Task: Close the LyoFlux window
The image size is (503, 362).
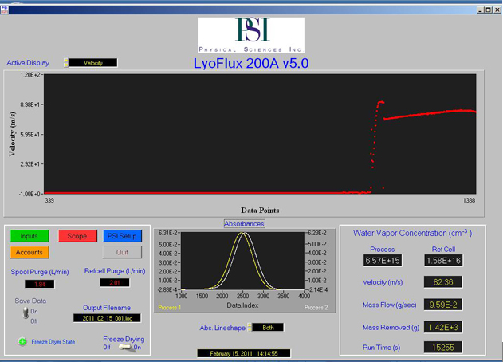Action: pyautogui.click(x=497, y=10)
